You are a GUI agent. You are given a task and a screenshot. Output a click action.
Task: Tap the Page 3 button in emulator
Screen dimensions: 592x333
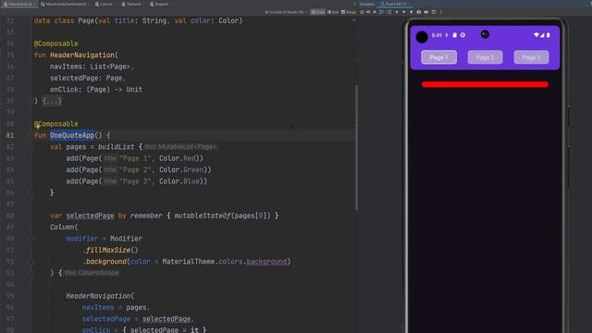(x=531, y=57)
